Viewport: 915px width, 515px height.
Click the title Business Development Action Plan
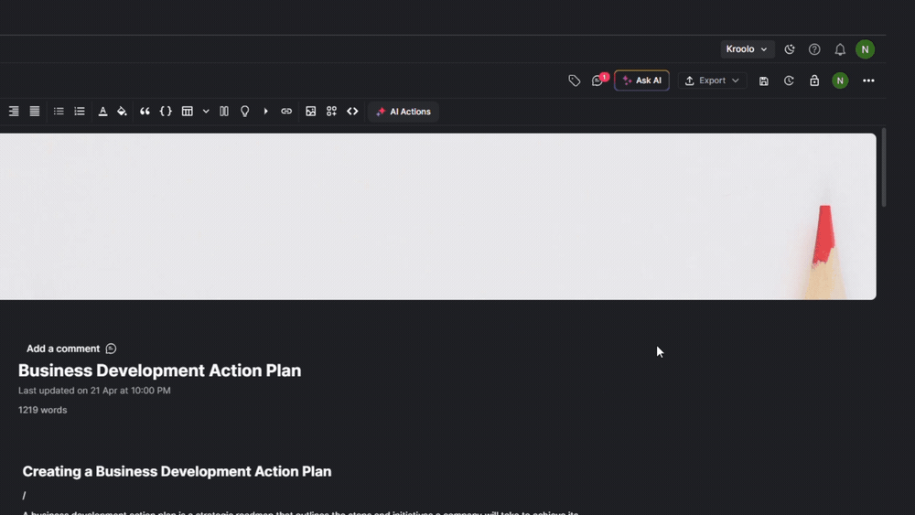[159, 370]
